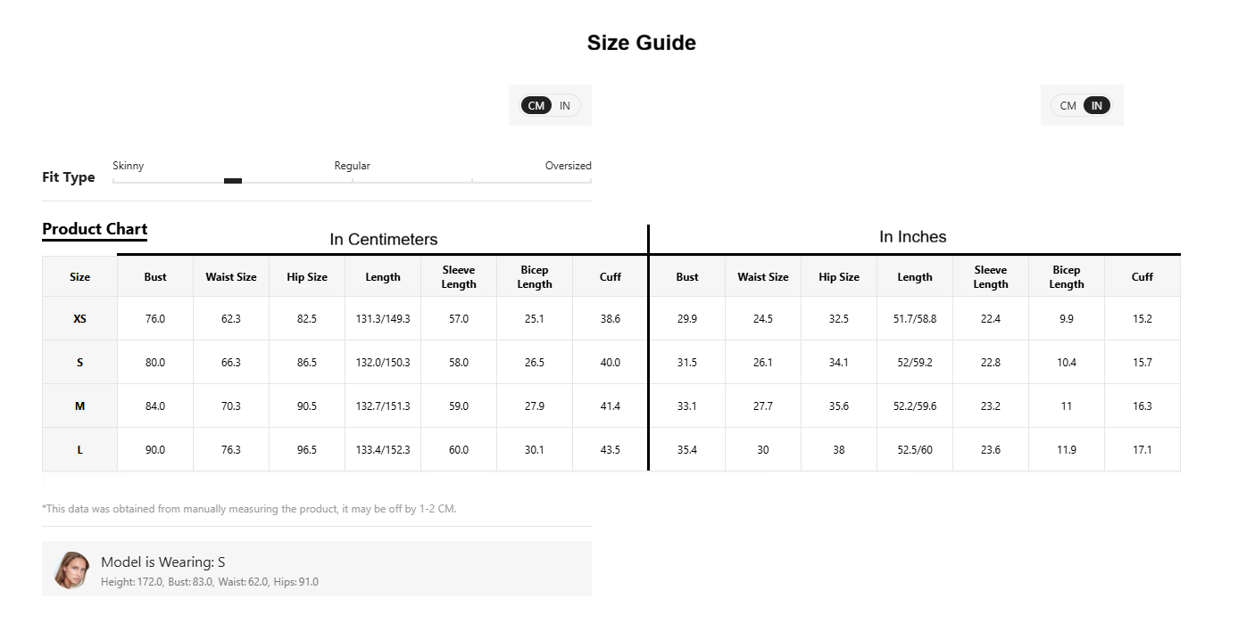Click the Size Guide heading

point(642,43)
